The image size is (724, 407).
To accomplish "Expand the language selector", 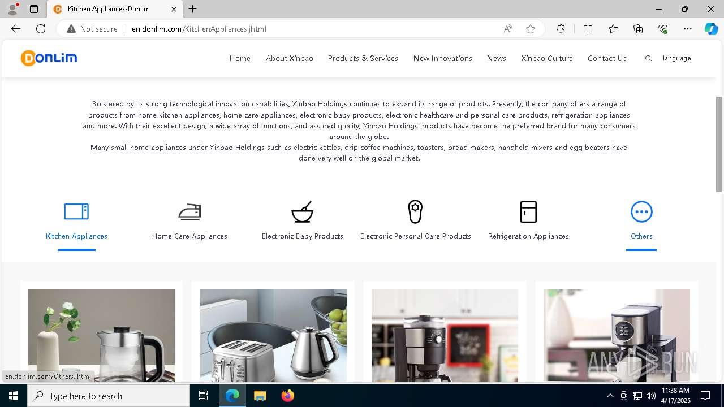I will pyautogui.click(x=677, y=58).
